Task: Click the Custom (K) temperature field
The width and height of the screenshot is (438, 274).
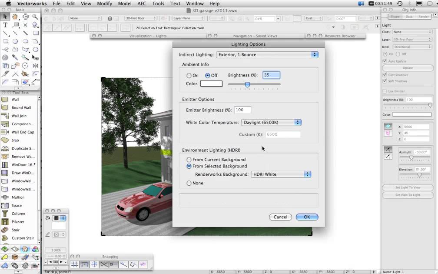Action: [x=283, y=134]
